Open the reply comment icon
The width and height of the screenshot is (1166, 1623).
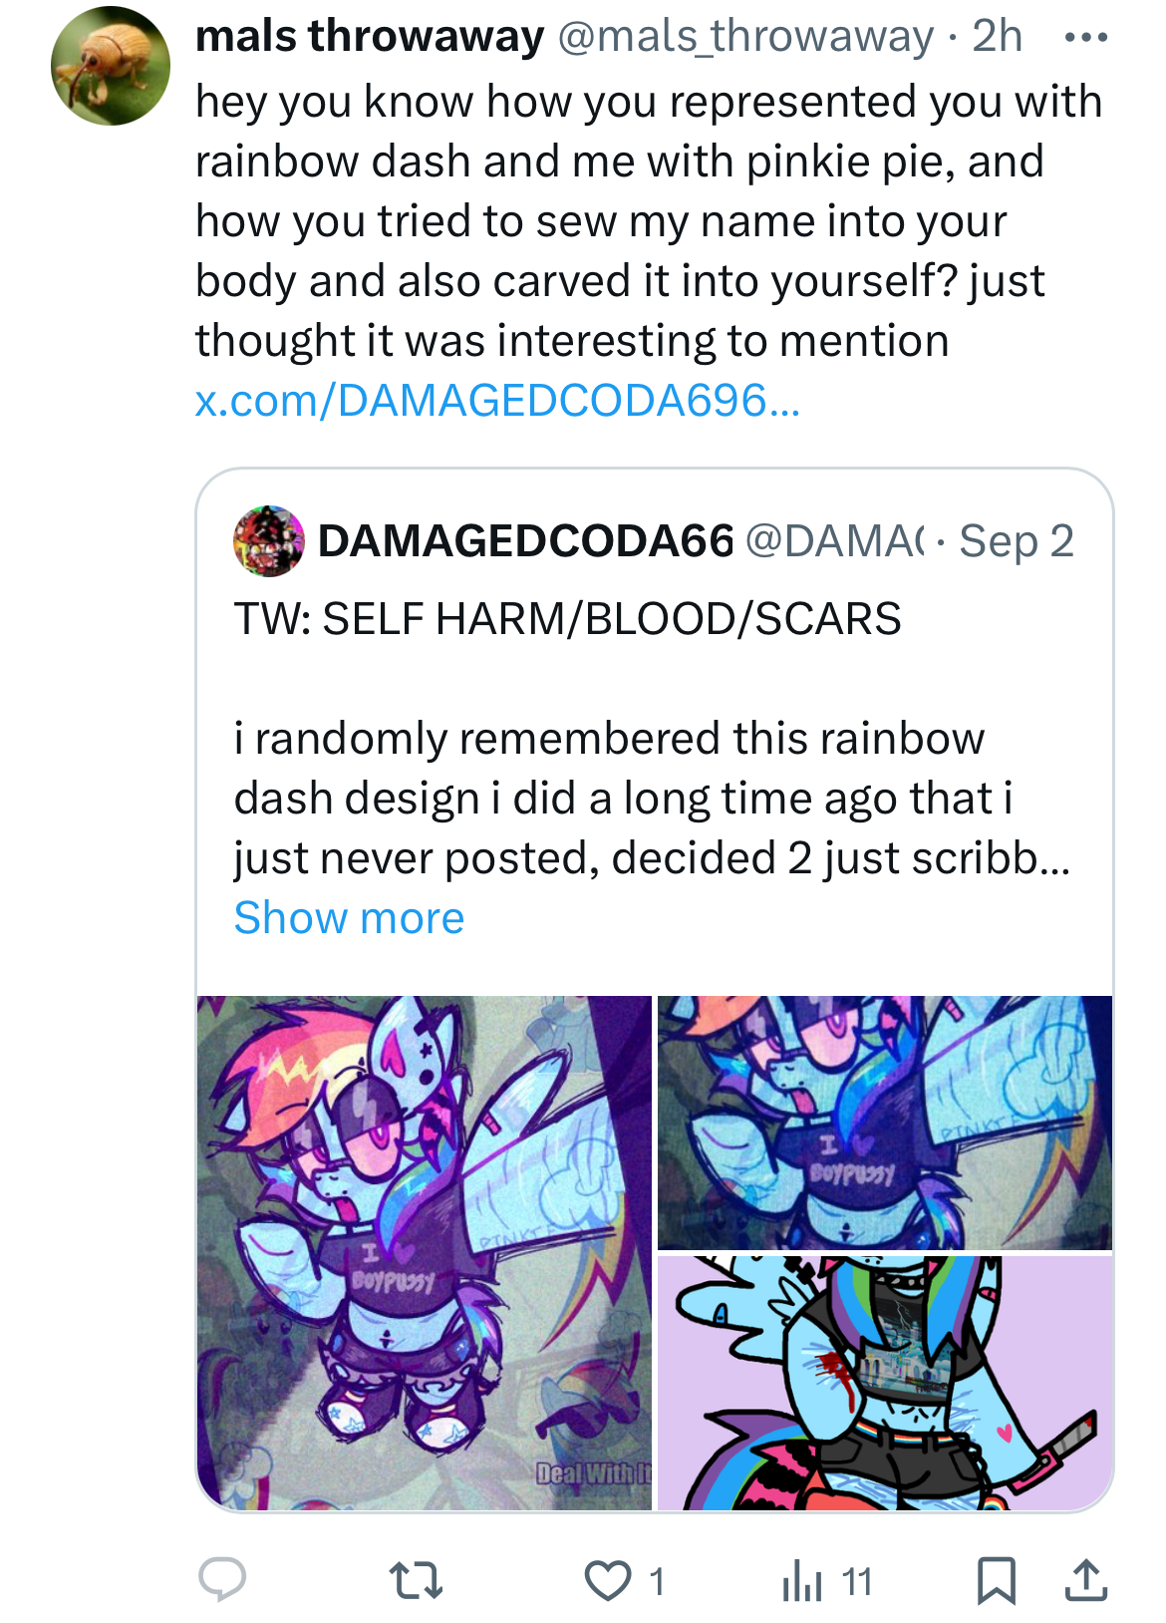pos(221,1580)
